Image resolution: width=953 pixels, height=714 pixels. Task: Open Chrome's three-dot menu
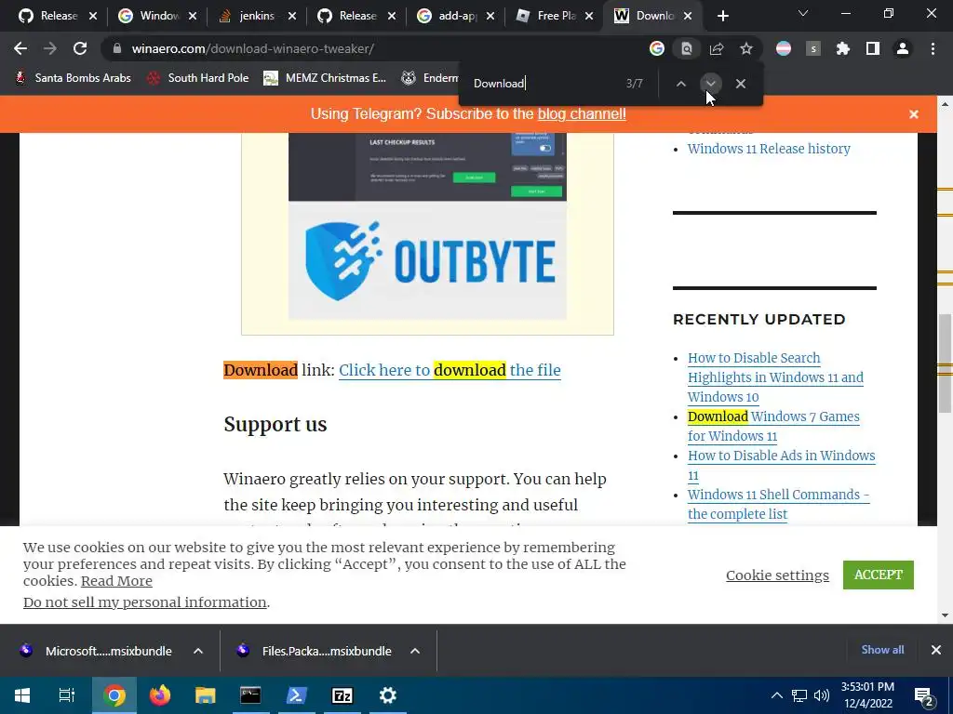[x=933, y=48]
